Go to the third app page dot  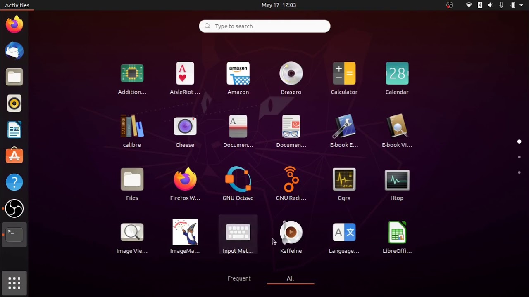(519, 172)
